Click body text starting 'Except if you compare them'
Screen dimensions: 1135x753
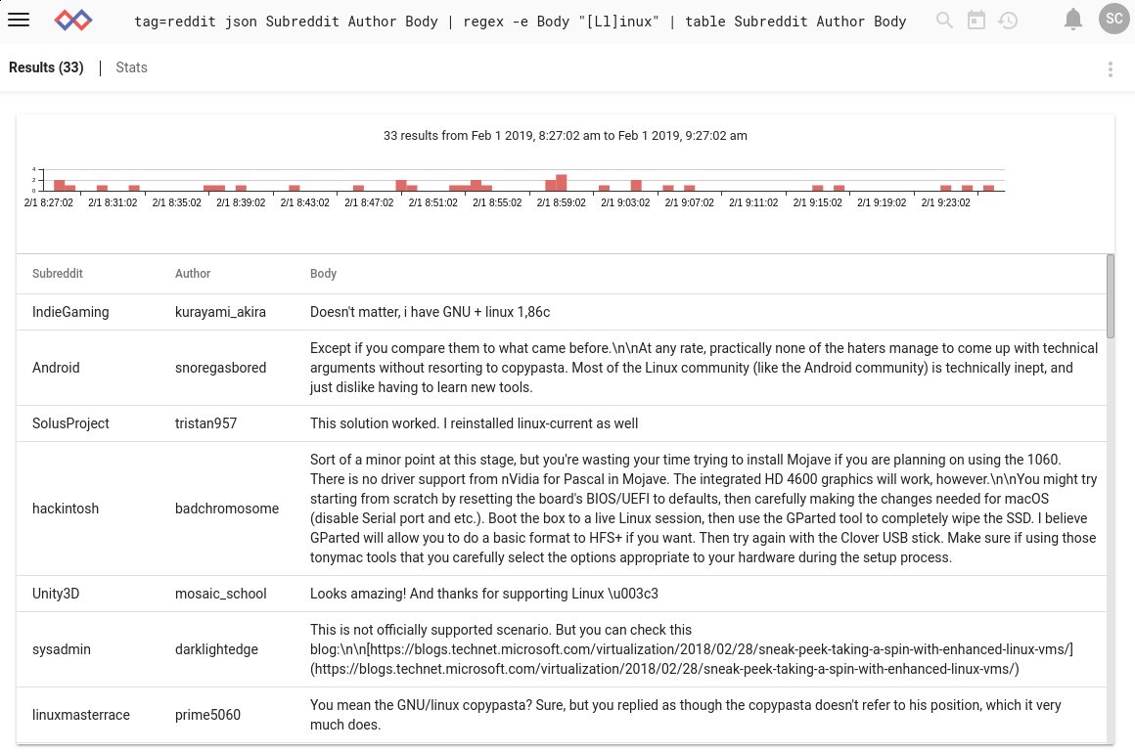click(704, 368)
